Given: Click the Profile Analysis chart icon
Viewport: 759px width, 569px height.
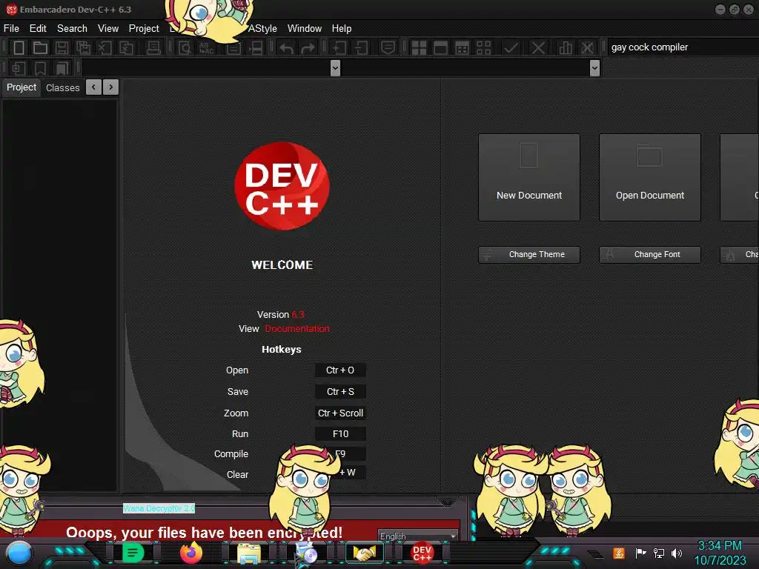Looking at the screenshot, I should [566, 47].
